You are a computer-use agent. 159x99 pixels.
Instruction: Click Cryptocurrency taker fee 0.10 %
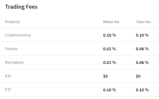coord(142,35)
